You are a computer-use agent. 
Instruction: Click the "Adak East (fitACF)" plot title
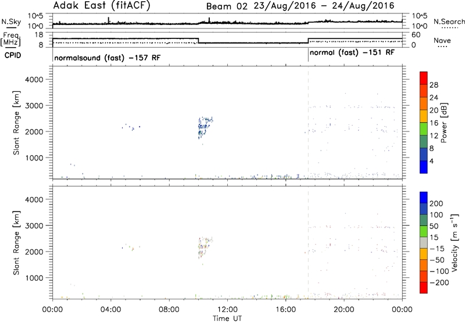[101, 6]
